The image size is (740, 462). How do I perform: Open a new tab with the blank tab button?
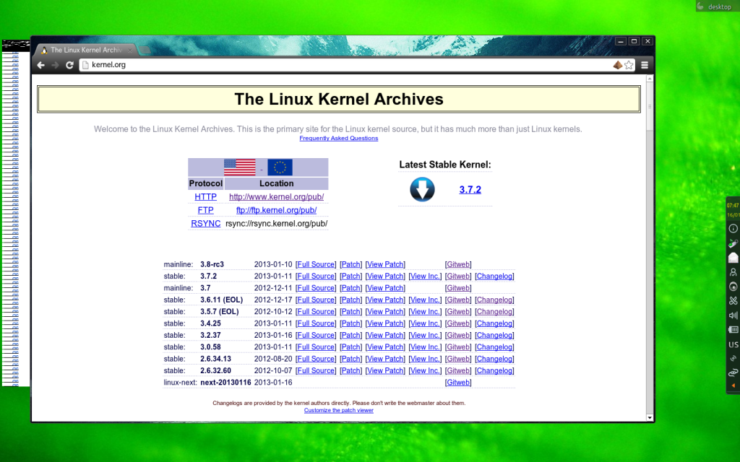[145, 50]
